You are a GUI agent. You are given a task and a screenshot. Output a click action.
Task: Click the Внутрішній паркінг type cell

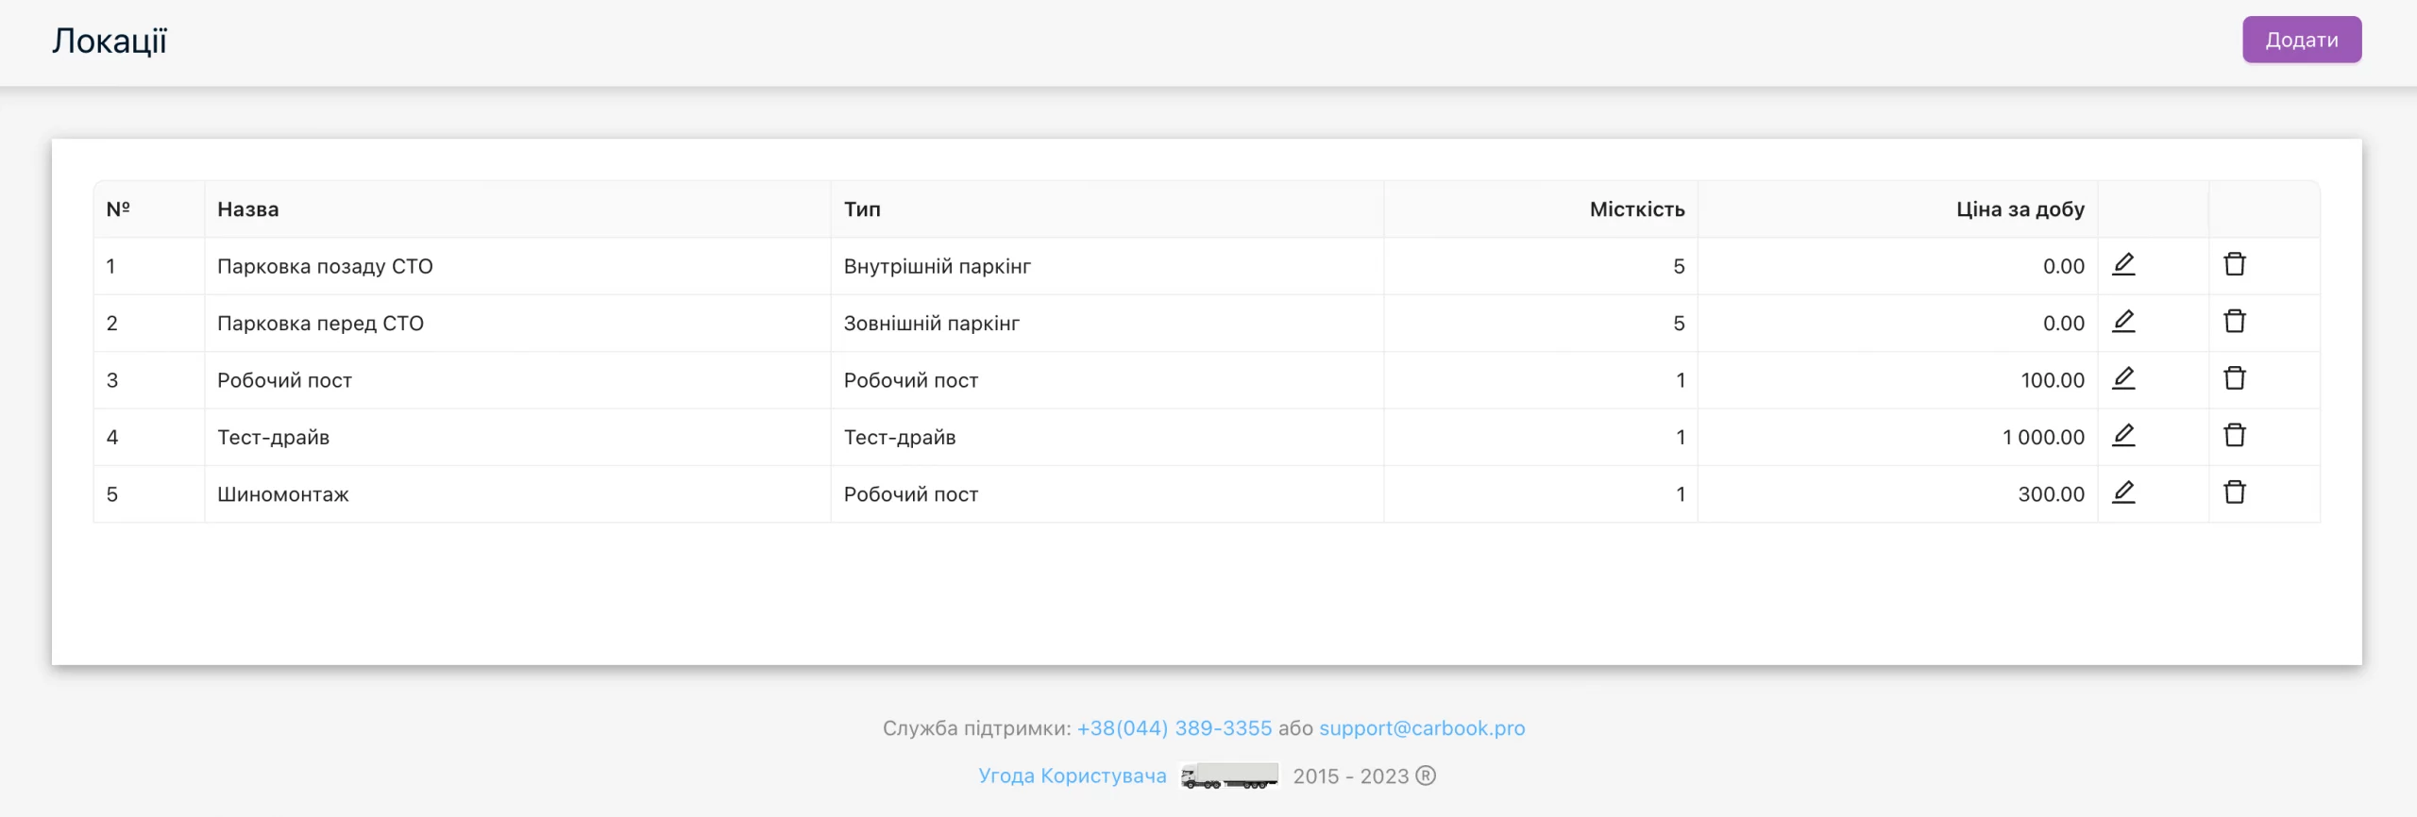click(x=1107, y=266)
